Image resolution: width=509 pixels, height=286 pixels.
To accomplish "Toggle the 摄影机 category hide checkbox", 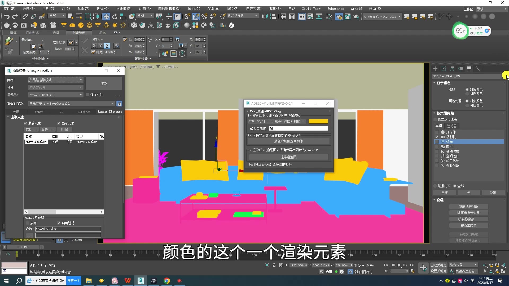I will [437, 137].
